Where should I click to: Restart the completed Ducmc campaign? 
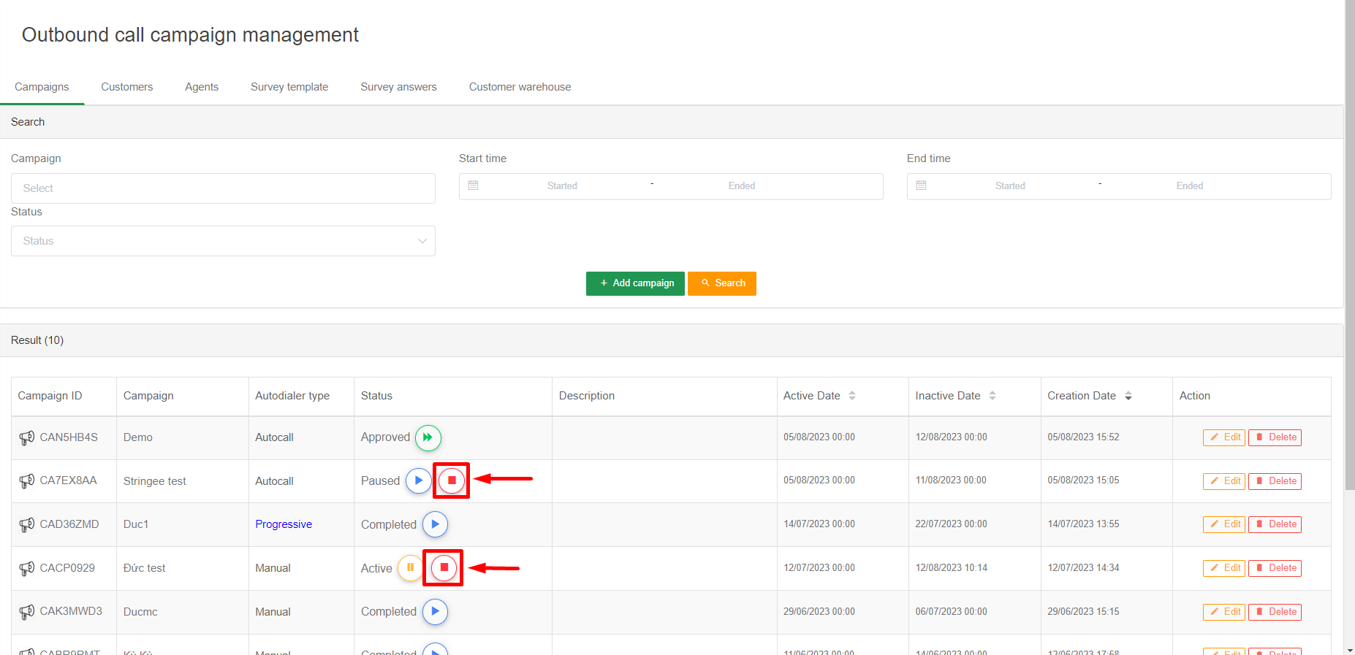click(x=435, y=612)
